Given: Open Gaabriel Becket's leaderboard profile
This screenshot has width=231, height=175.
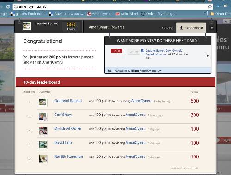Looking at the screenshot, I should pos(68,101).
